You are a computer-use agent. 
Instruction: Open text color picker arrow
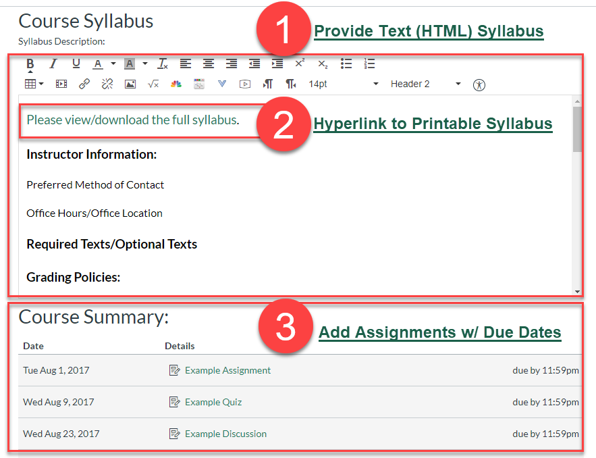[x=113, y=63]
